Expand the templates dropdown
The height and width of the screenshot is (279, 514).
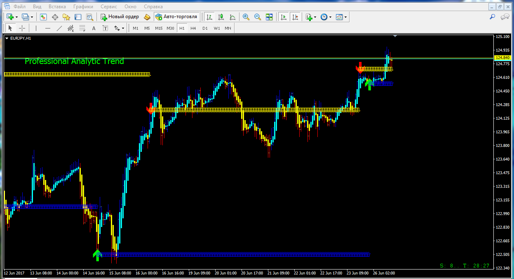pyautogui.click(x=345, y=17)
